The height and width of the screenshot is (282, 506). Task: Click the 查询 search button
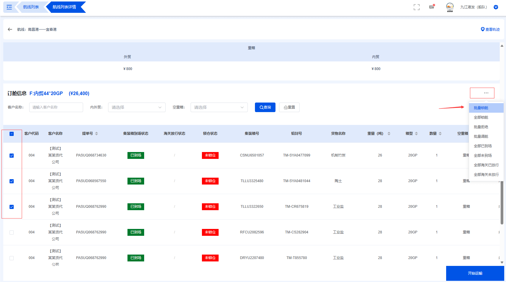pyautogui.click(x=265, y=107)
